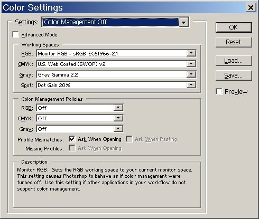Expand the Working Spaces CMYK dropdown
This screenshot has height=219, width=259.
point(191,64)
